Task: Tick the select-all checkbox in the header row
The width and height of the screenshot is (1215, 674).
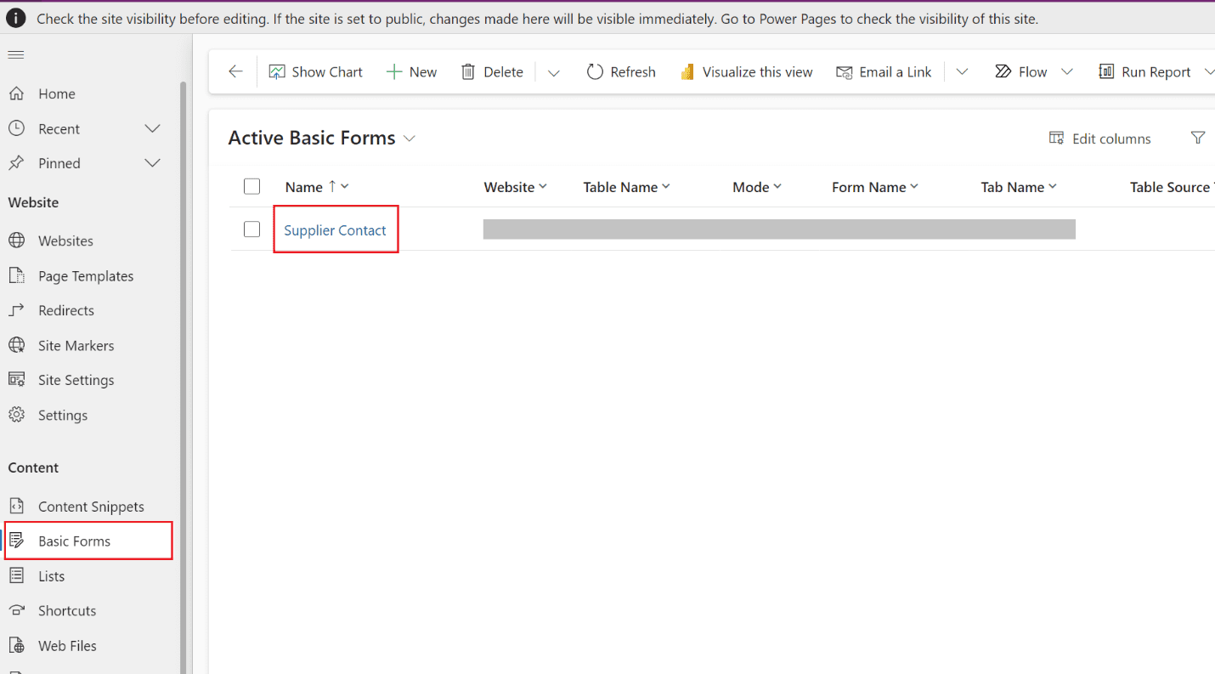Action: pos(252,187)
